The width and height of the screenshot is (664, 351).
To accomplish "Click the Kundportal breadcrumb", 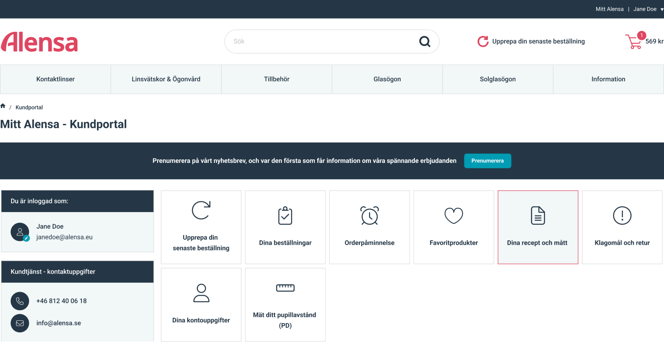I will (29, 108).
